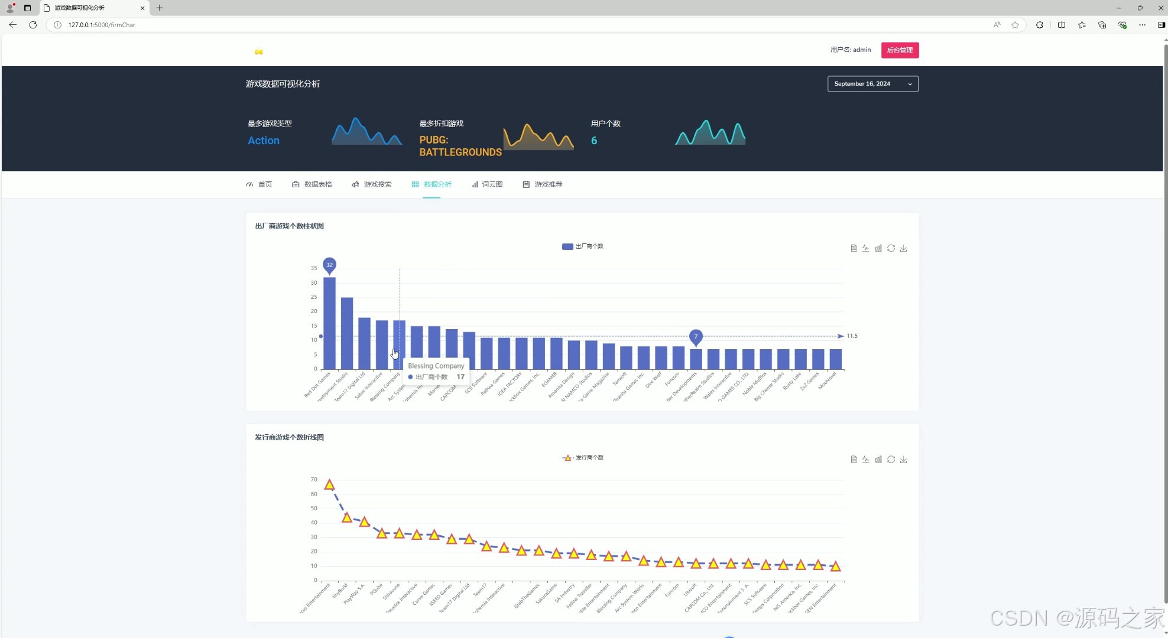
Task: Switch top bar chart to line type
Action: 866,248
